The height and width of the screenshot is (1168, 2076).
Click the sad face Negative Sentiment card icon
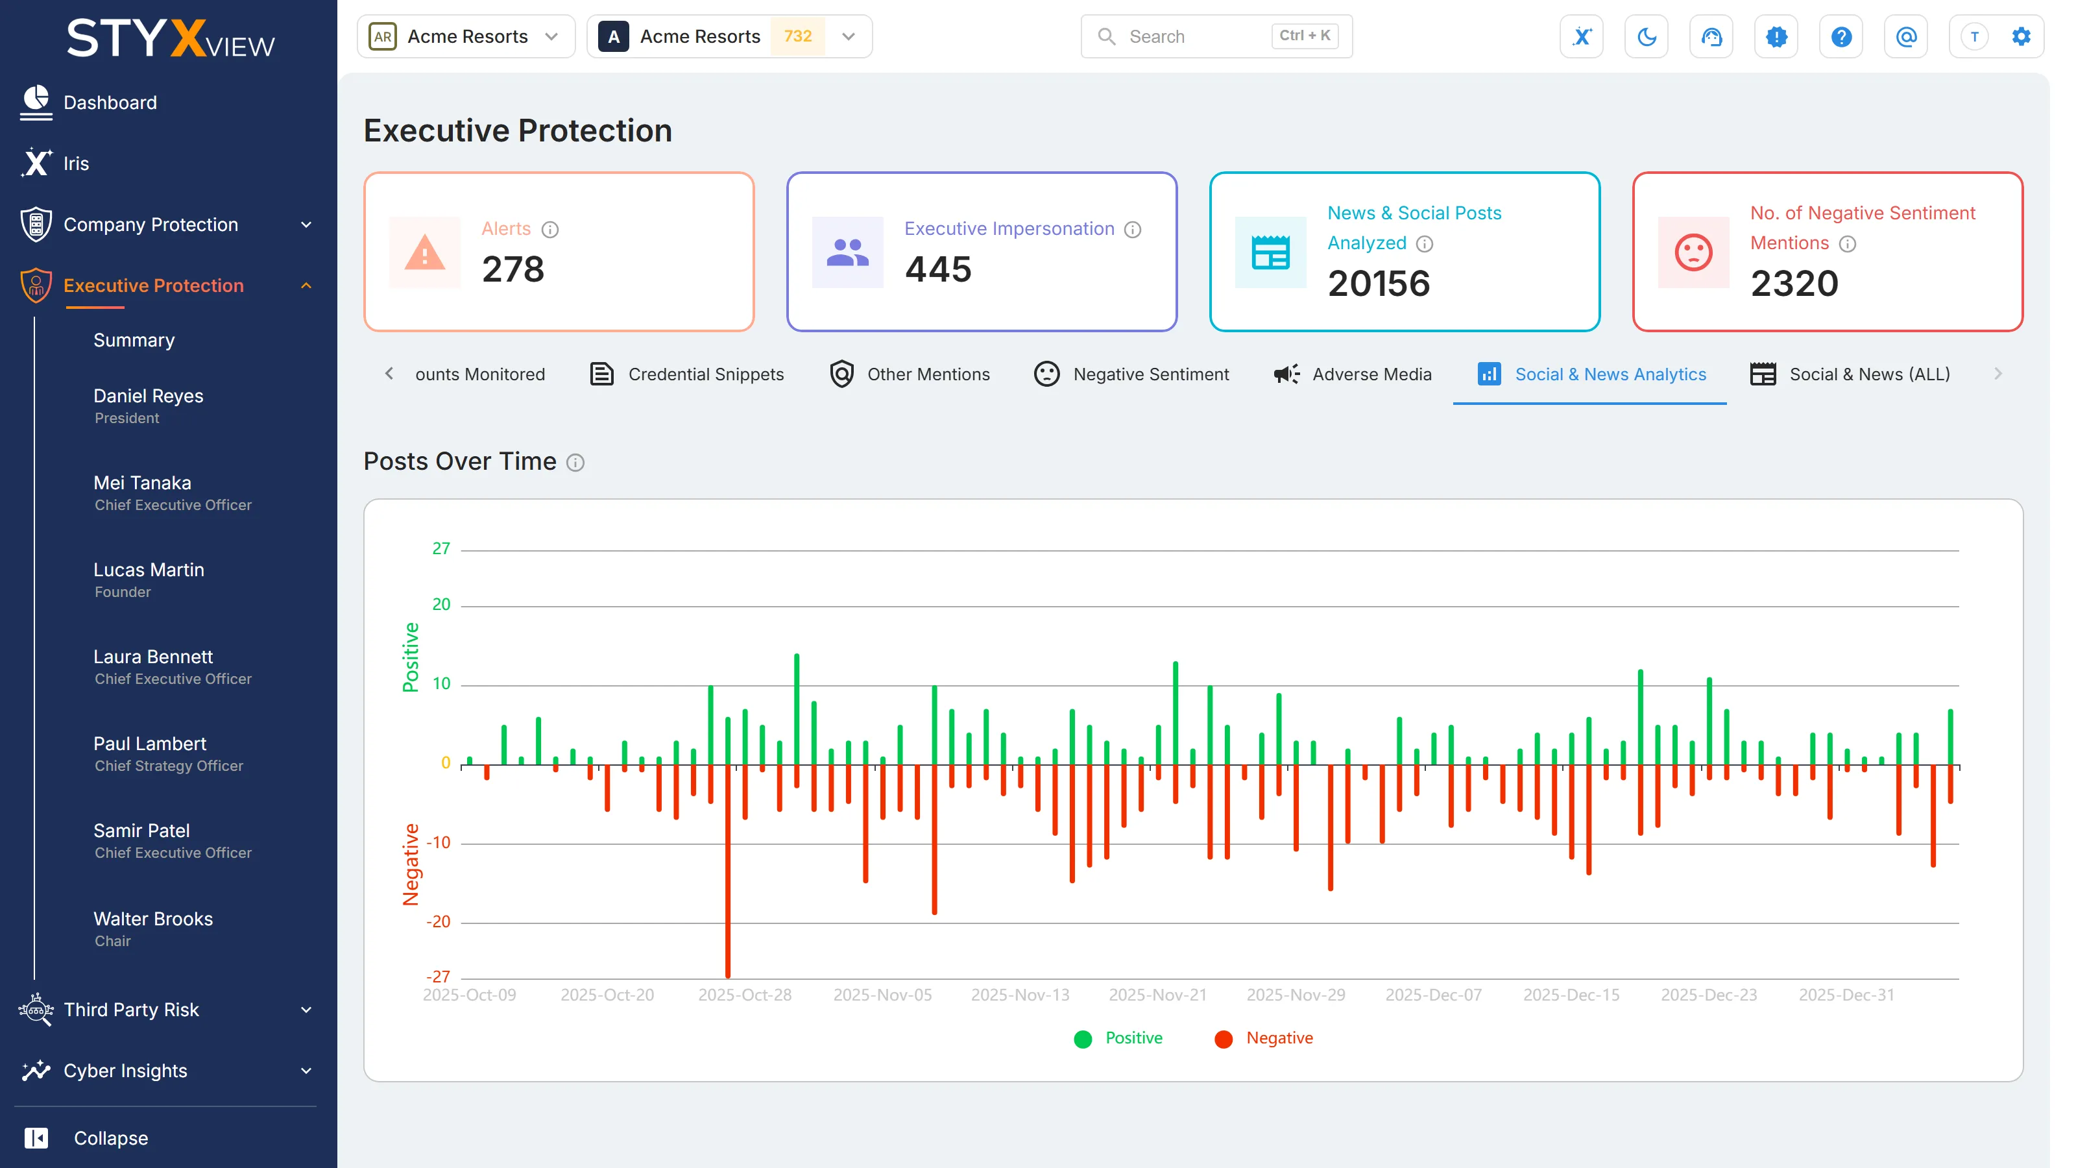point(1693,252)
